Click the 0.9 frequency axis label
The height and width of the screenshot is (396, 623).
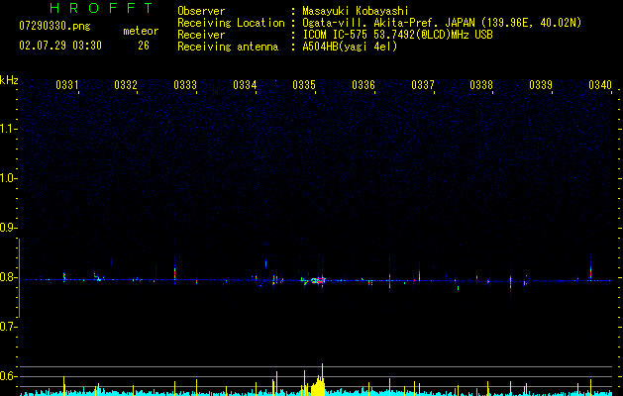tap(8, 228)
